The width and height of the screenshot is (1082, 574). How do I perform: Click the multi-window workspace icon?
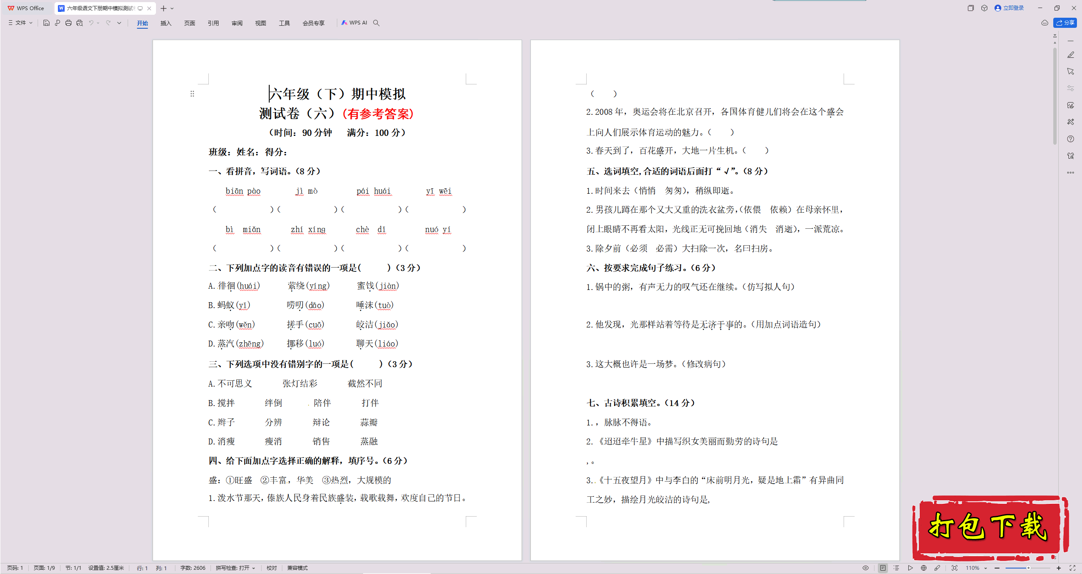click(970, 8)
